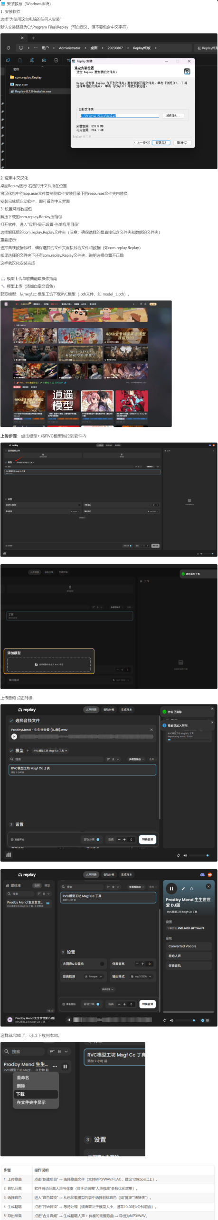Click the pencil edit icon beside the pause button
218x1220 pixels.
coord(183,888)
